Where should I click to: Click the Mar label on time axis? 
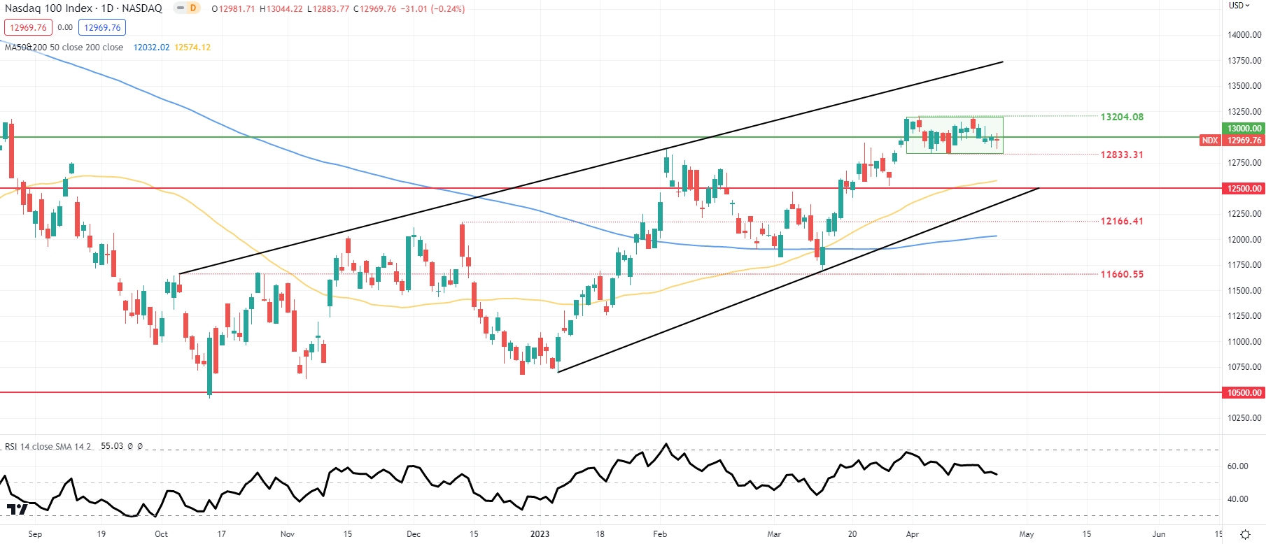click(774, 534)
